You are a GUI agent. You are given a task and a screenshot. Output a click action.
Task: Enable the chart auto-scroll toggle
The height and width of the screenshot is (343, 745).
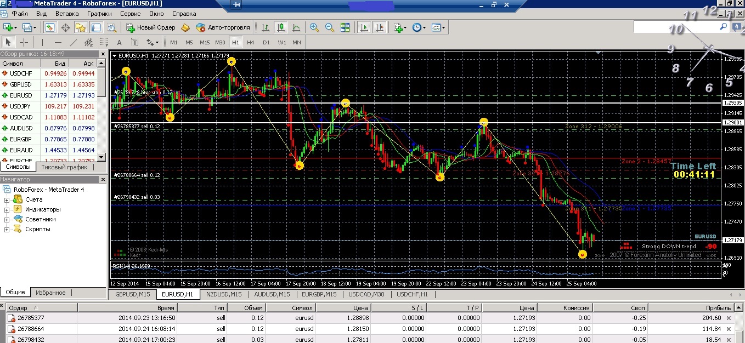click(364, 27)
